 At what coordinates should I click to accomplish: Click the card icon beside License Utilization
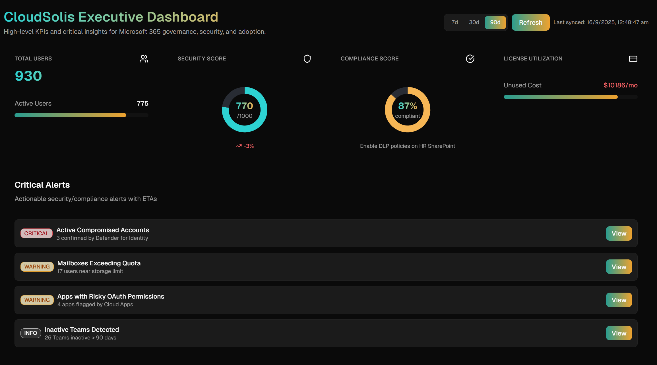(633, 59)
